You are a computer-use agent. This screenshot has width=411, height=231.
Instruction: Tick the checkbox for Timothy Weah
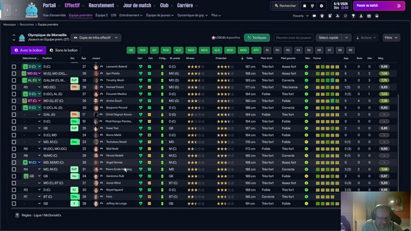pyautogui.click(x=14, y=80)
